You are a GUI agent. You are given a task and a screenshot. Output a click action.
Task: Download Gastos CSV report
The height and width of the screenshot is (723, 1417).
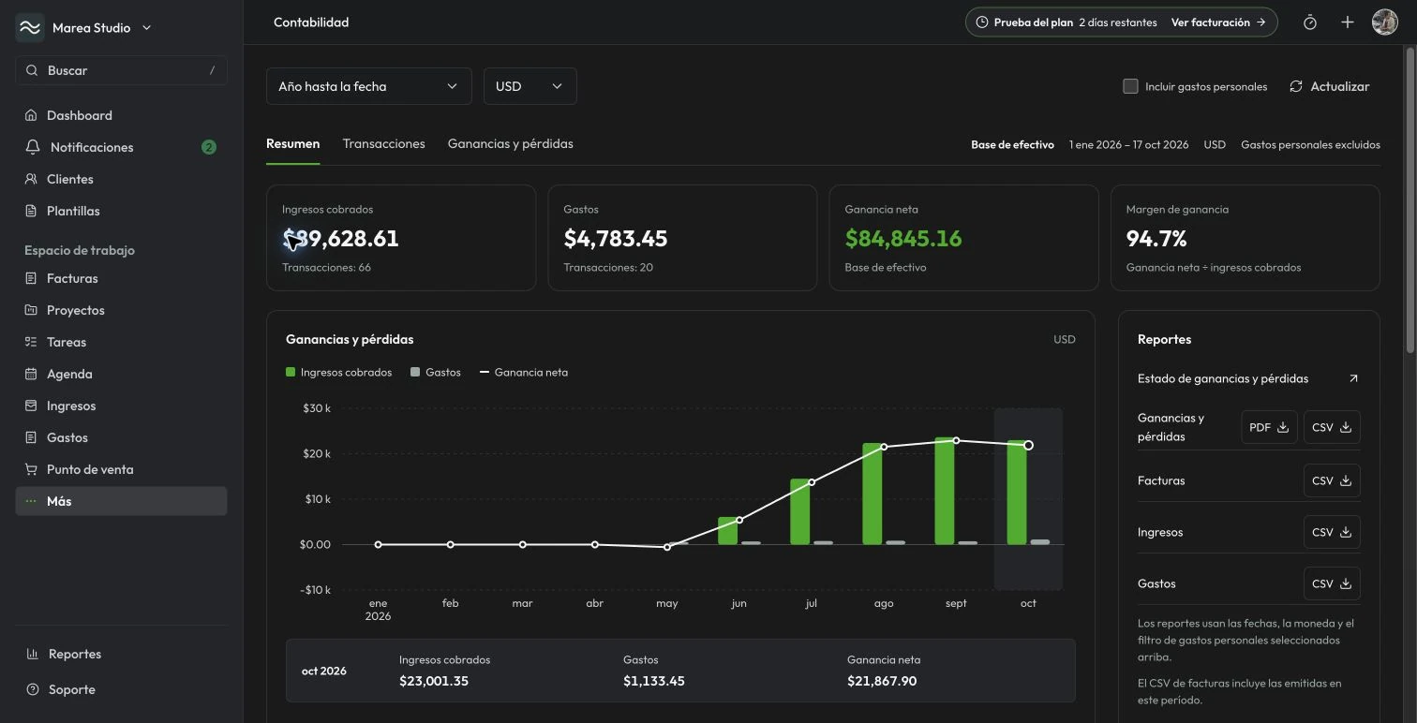[1332, 583]
